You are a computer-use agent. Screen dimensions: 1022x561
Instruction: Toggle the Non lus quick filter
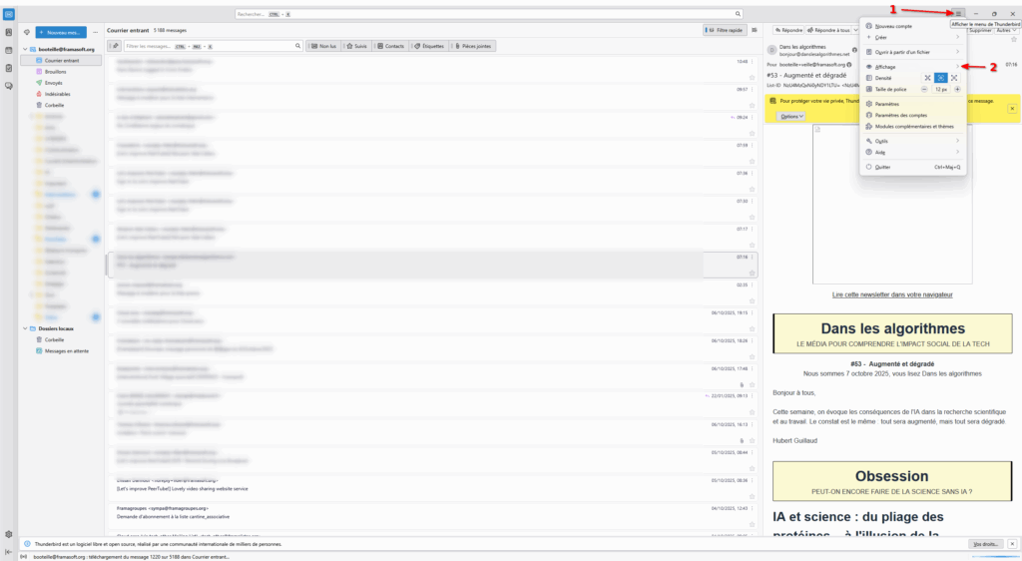coord(322,46)
